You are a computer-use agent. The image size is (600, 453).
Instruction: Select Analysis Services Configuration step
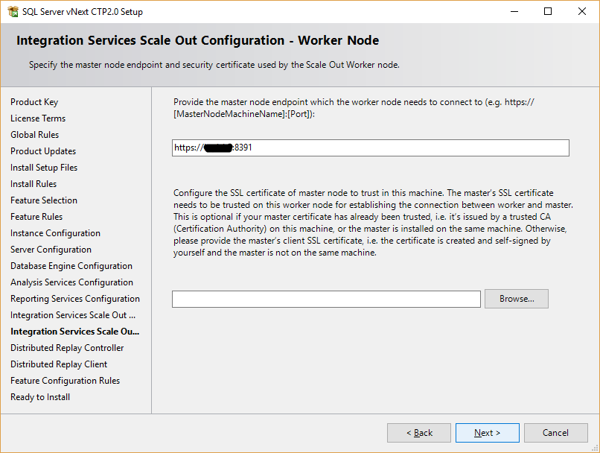pyautogui.click(x=72, y=282)
